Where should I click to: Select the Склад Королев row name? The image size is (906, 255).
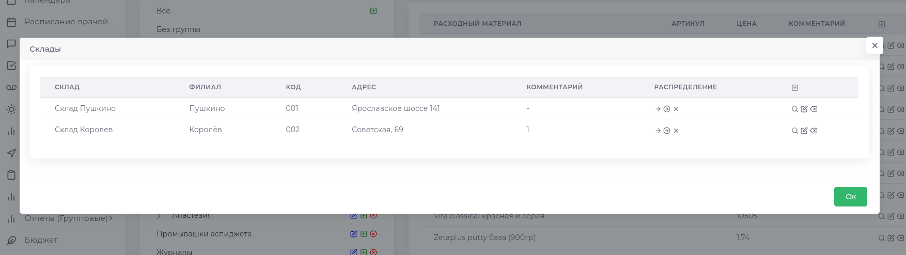(x=84, y=130)
